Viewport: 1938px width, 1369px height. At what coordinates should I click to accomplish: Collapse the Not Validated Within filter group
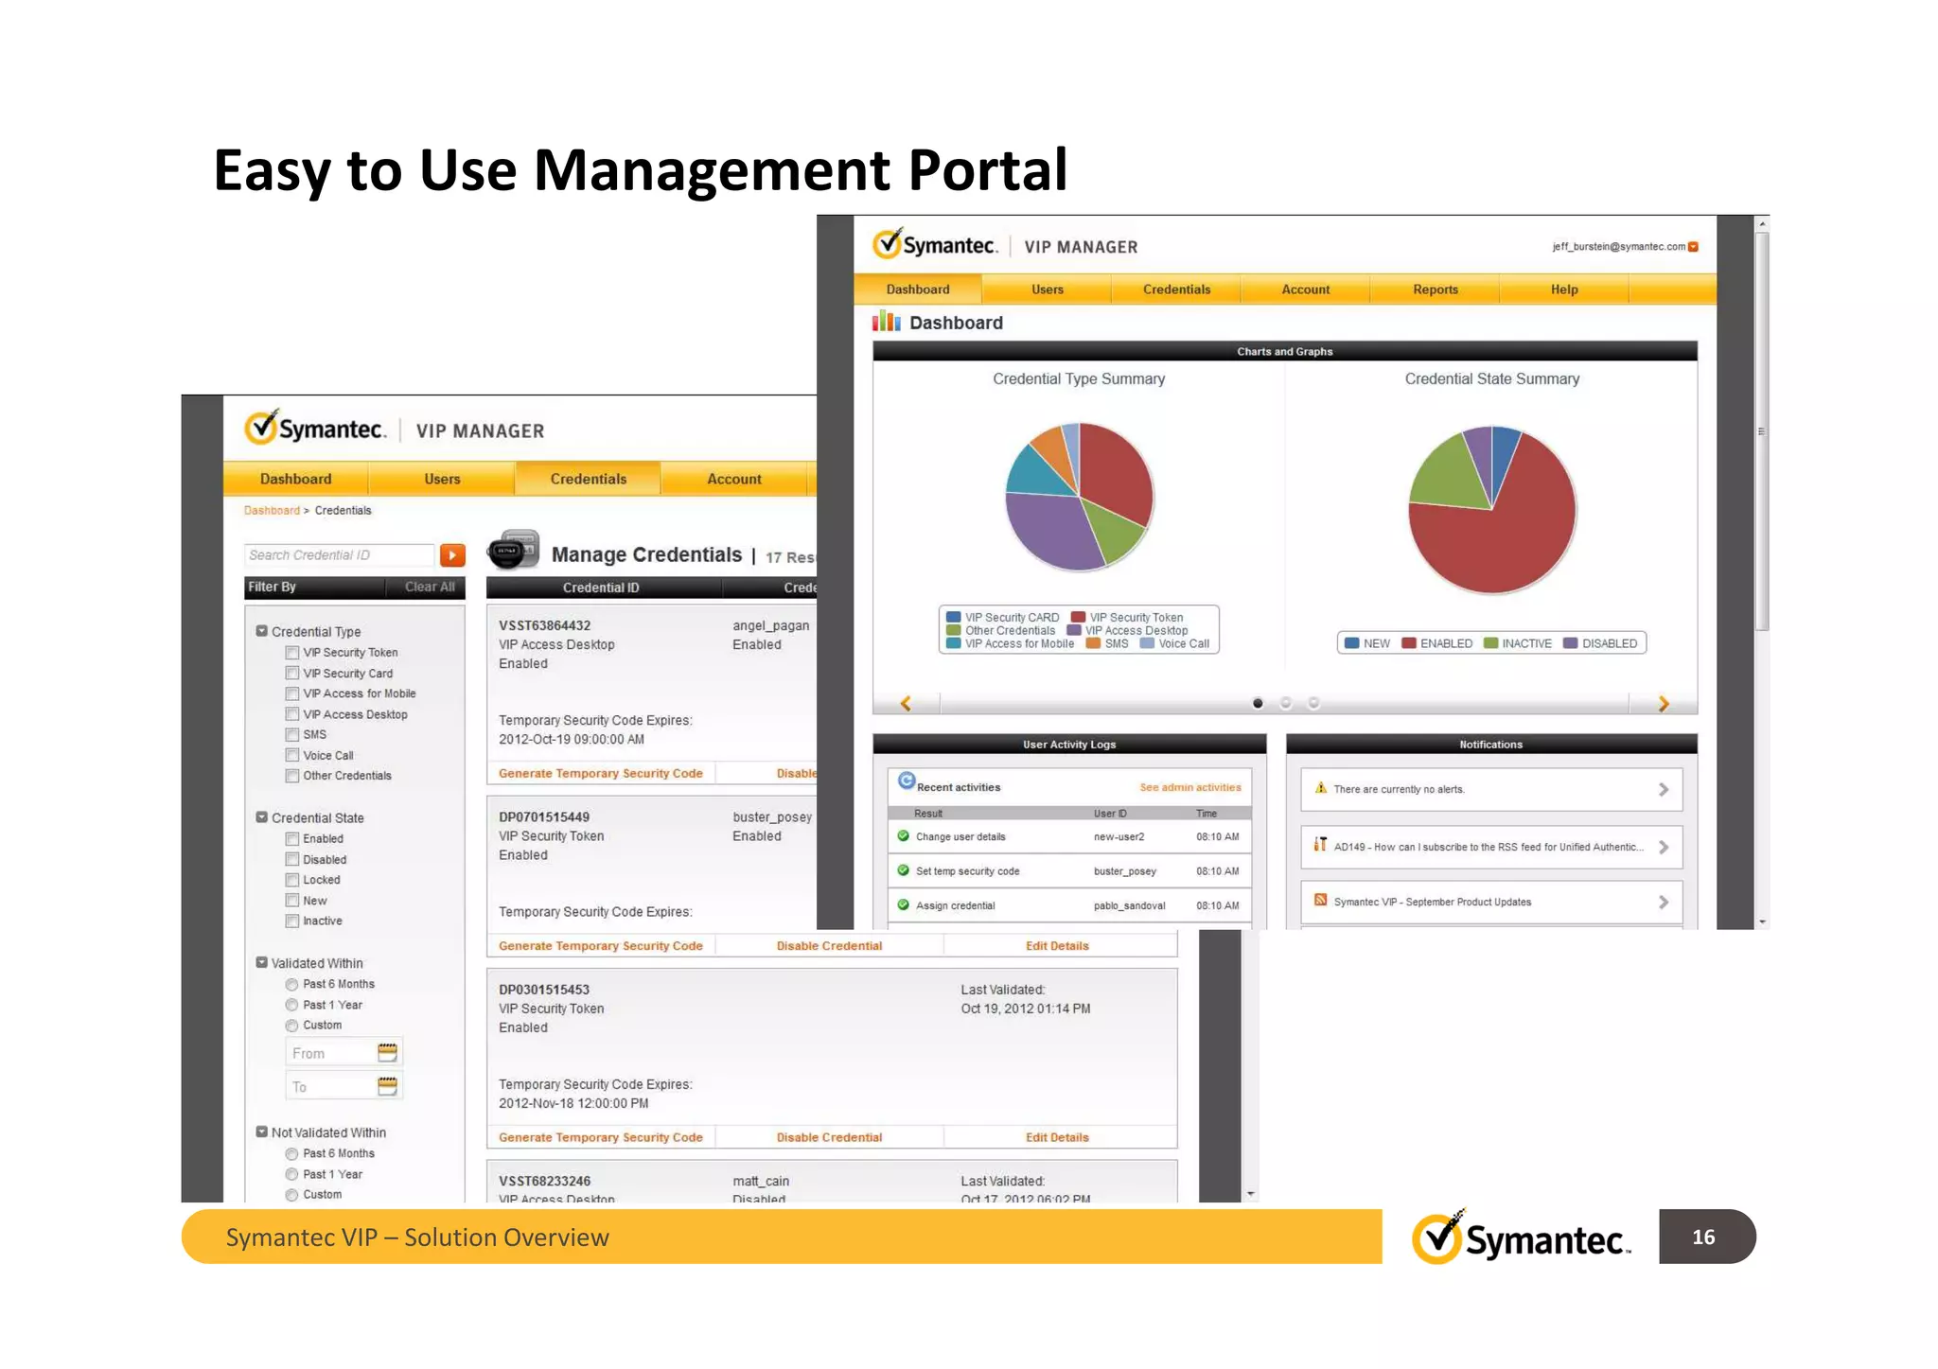tap(262, 1132)
